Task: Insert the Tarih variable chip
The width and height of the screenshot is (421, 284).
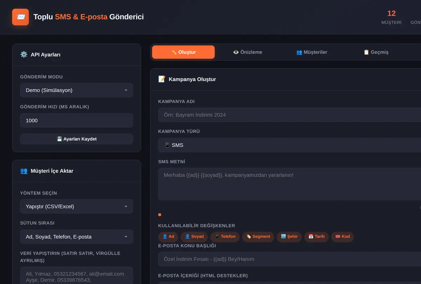Action: (x=316, y=237)
